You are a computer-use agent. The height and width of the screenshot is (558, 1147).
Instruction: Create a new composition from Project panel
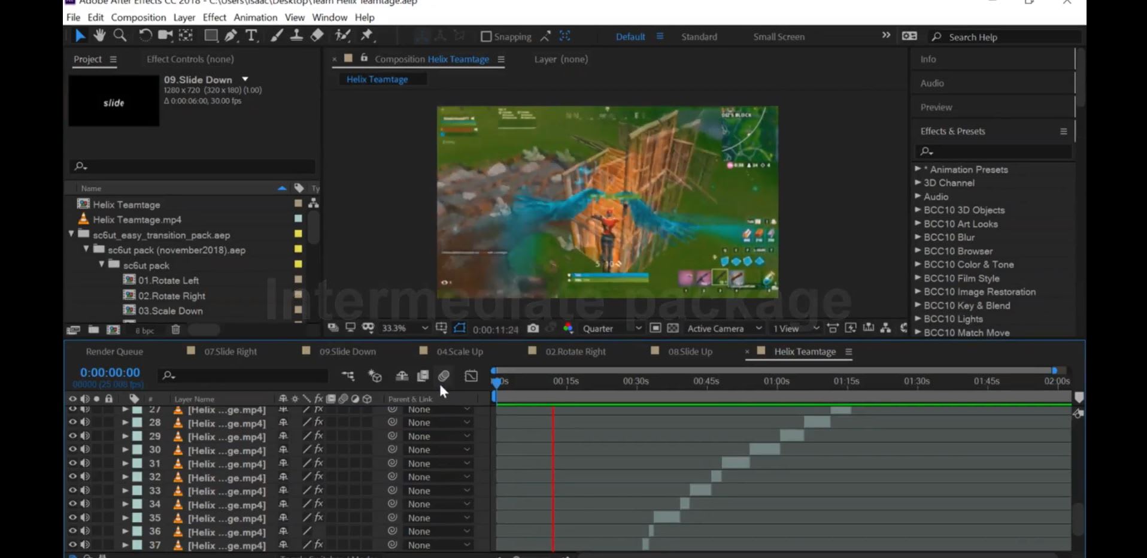tap(113, 329)
